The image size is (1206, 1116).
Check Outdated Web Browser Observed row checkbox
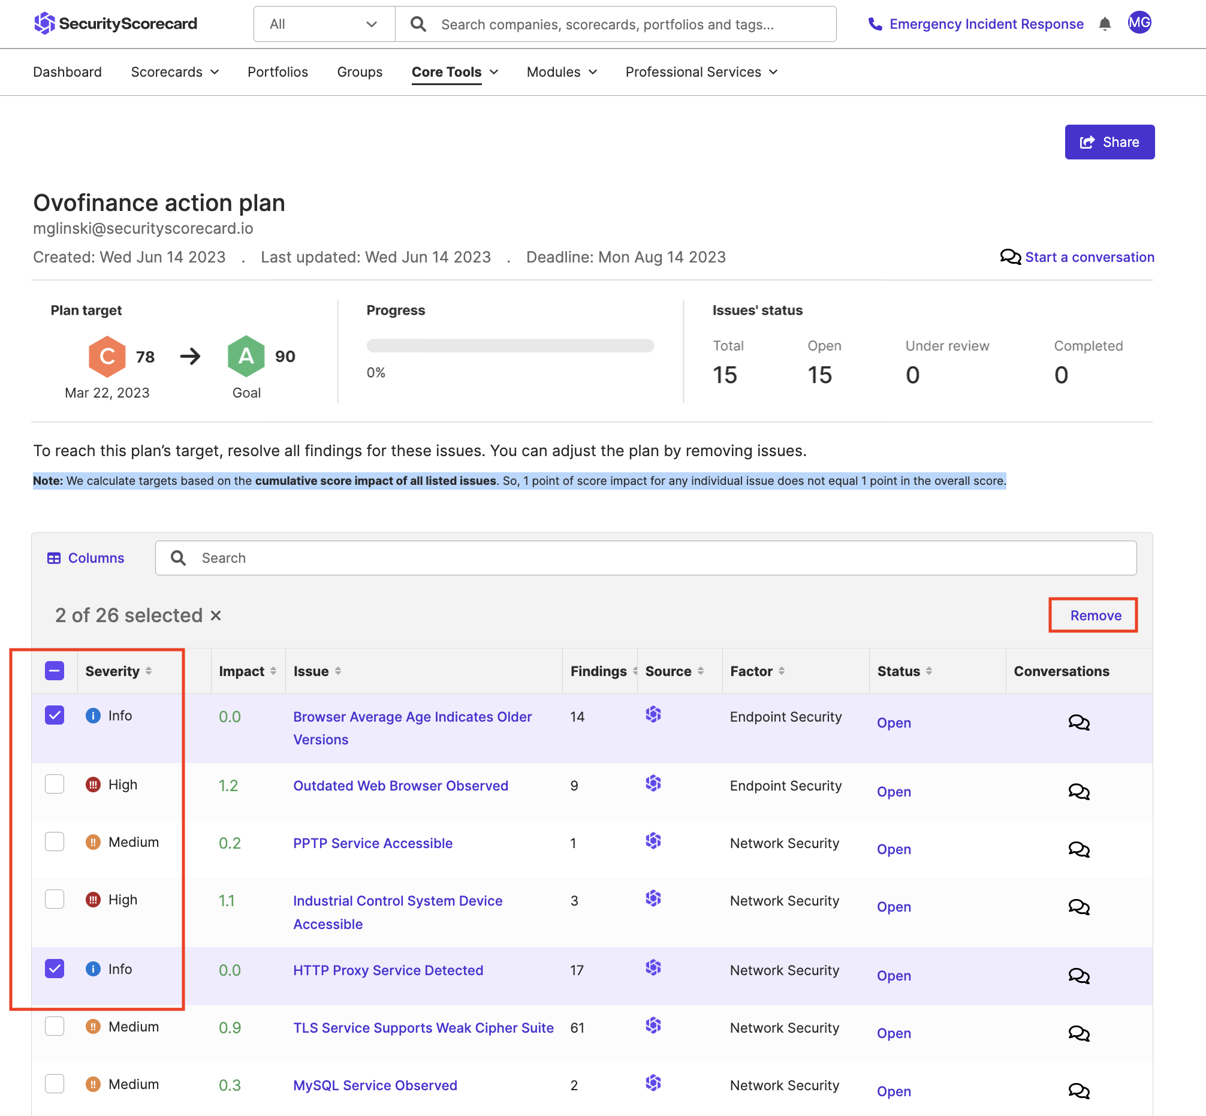pos(55,784)
